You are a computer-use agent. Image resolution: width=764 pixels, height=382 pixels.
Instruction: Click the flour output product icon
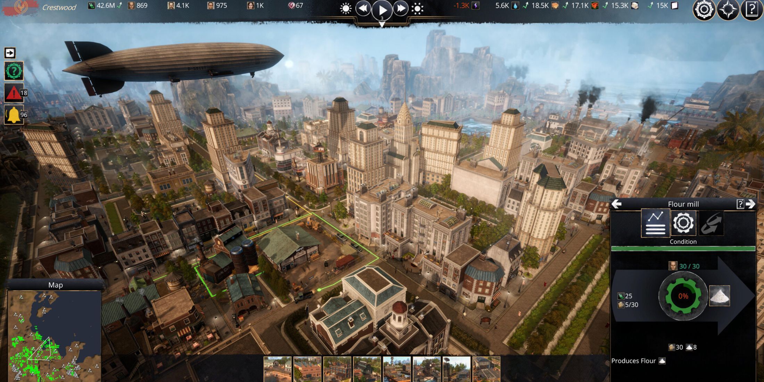click(719, 296)
